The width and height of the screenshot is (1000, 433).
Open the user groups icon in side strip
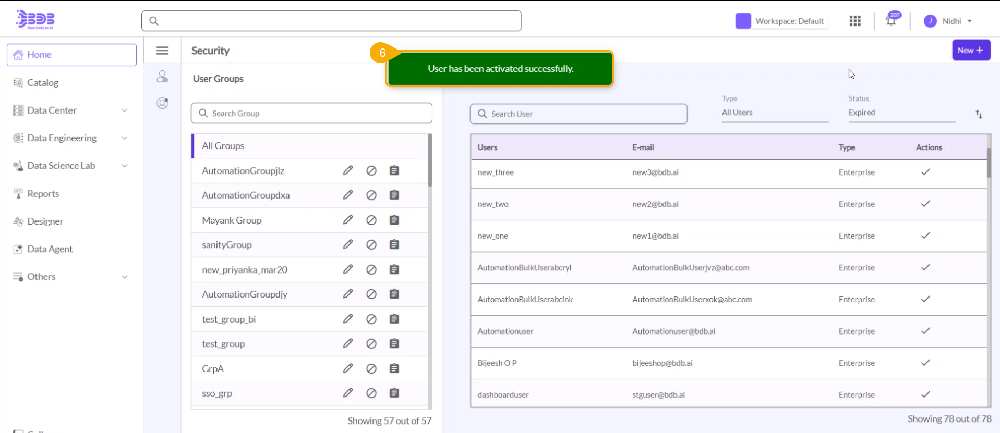click(x=162, y=77)
